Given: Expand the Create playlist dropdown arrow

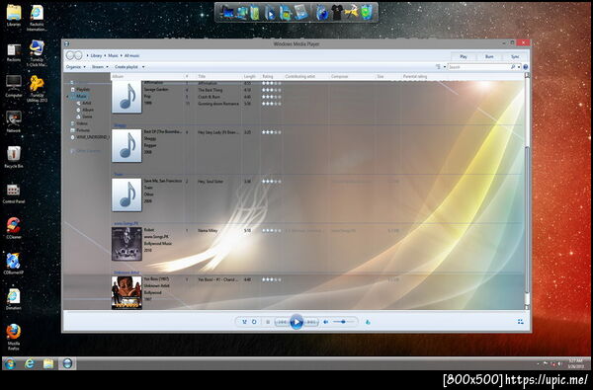Looking at the screenshot, I should 143,67.
